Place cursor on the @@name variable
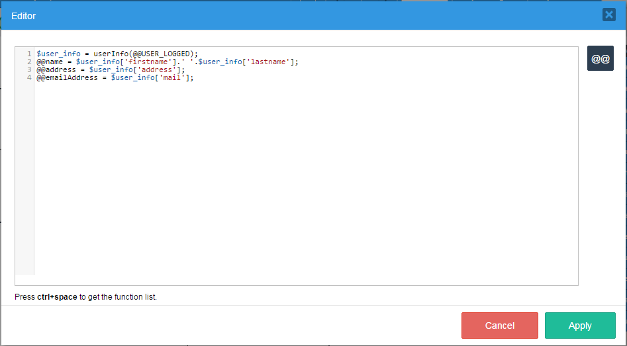 [x=50, y=62]
